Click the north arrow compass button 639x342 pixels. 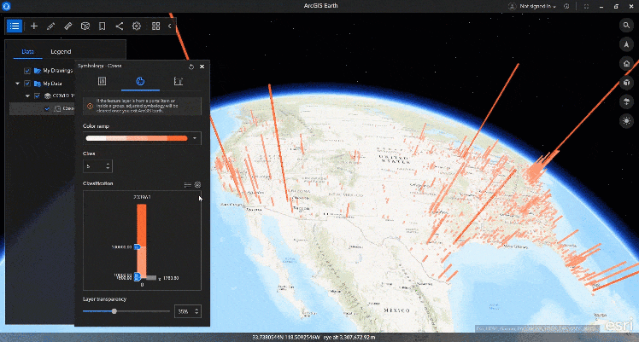(626, 44)
